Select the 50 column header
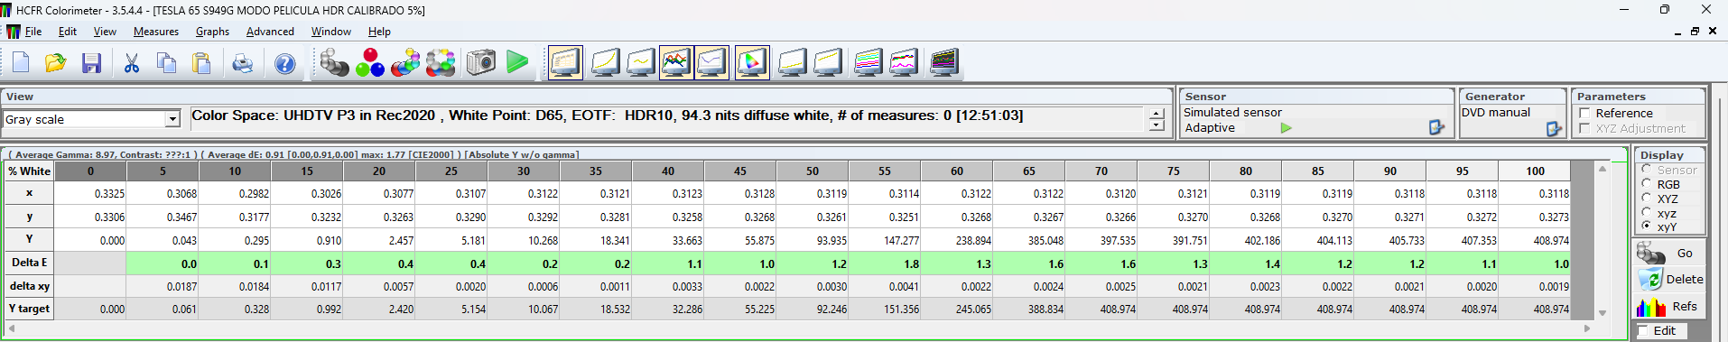This screenshot has width=1728, height=342. [813, 171]
